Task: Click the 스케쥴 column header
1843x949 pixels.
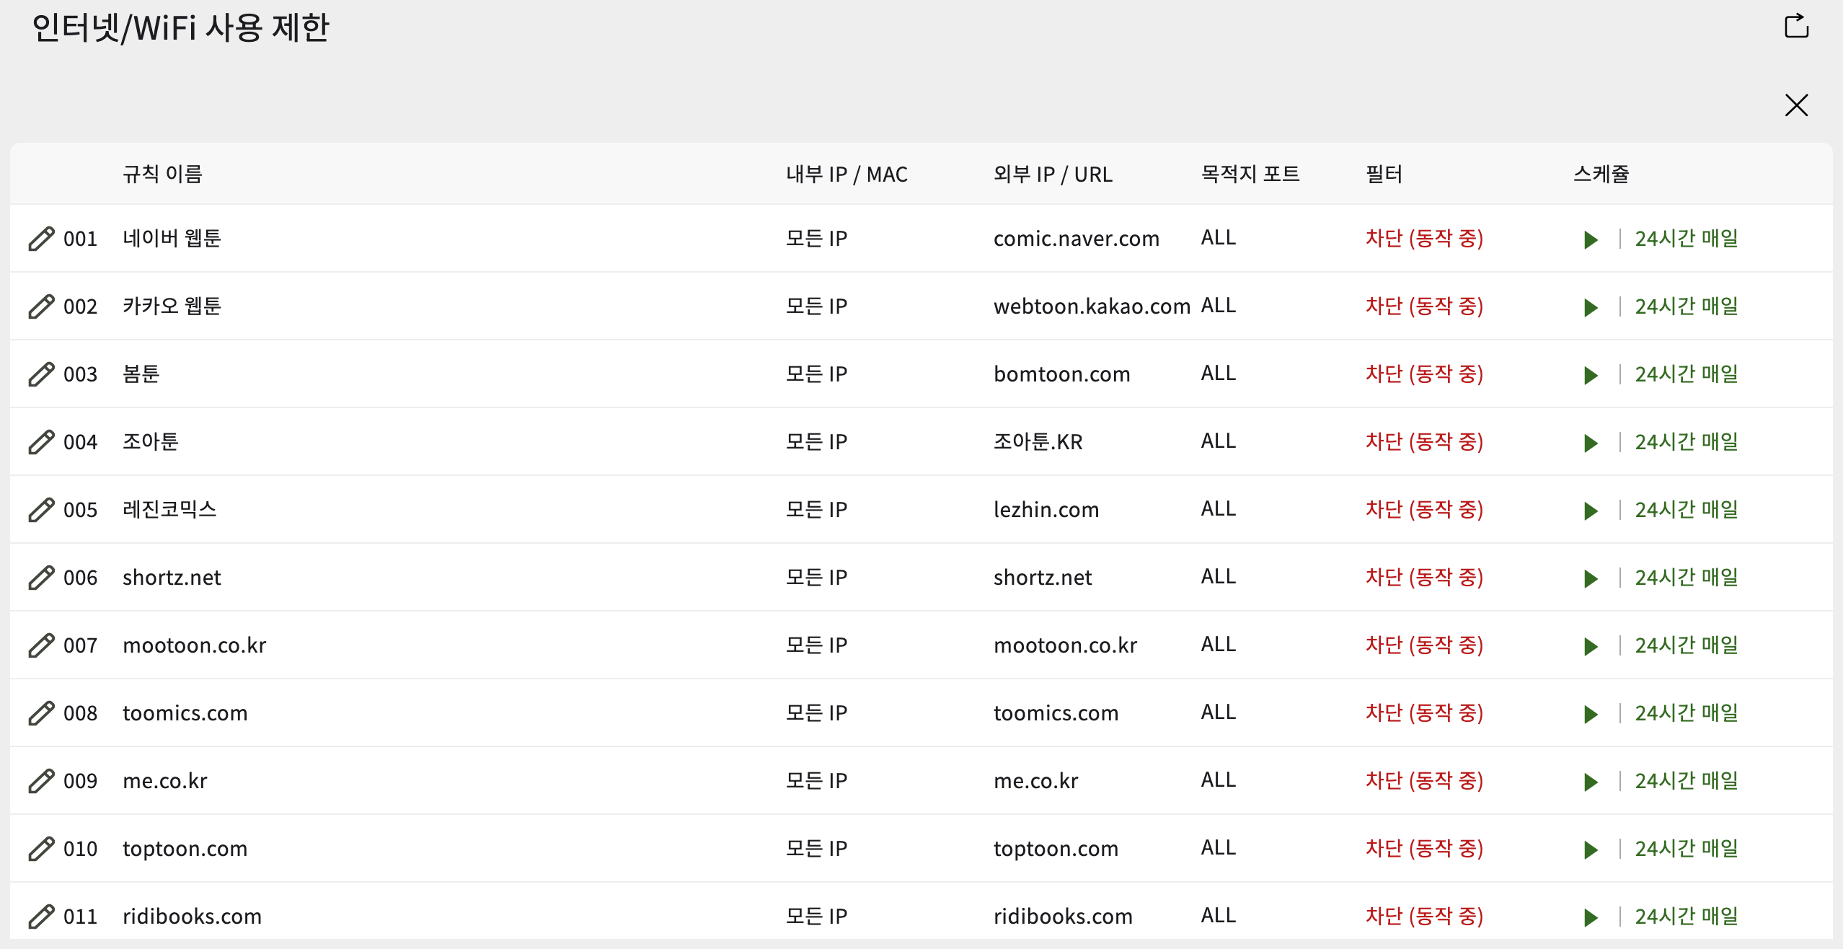Action: pyautogui.click(x=1601, y=174)
